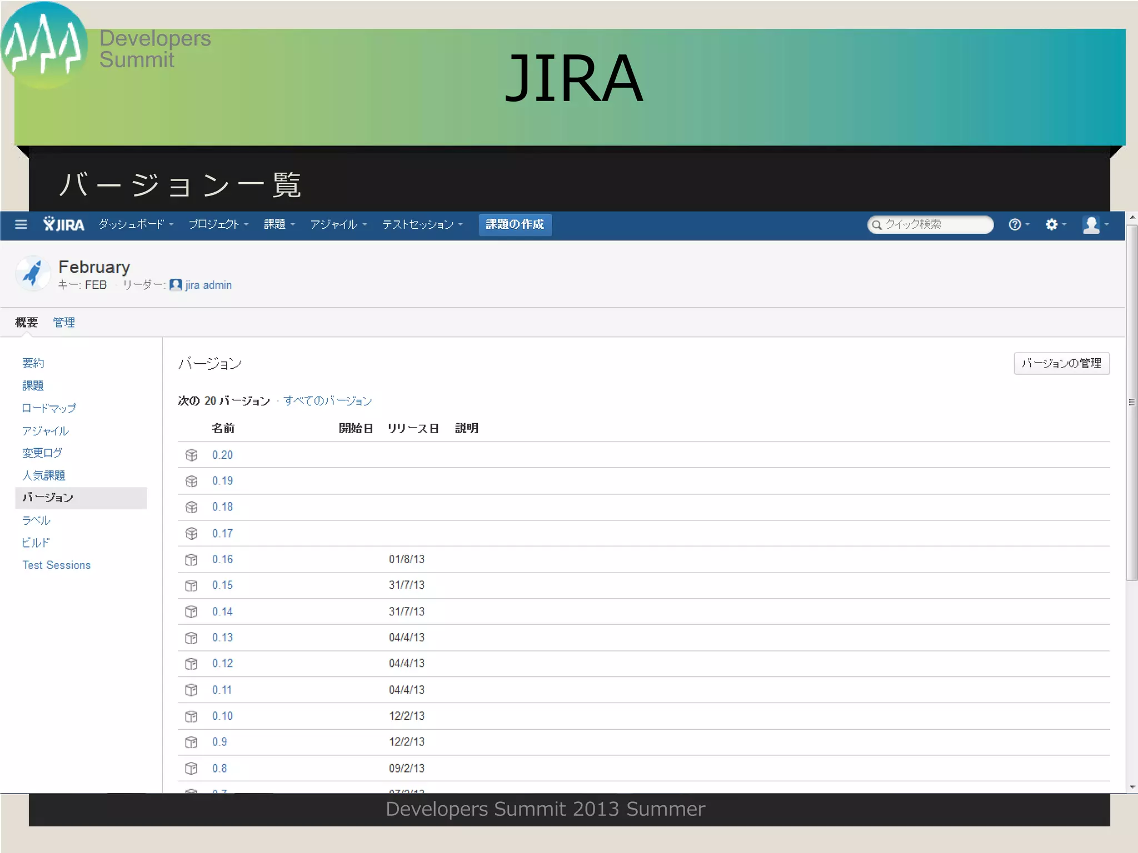This screenshot has width=1138, height=853.
Task: Click the released box icon for 0.12
Action: point(191,664)
